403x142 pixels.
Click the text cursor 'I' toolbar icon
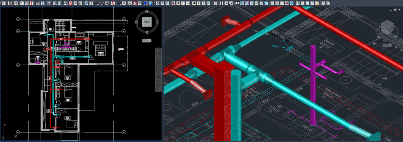pyautogui.click(x=91, y=3)
